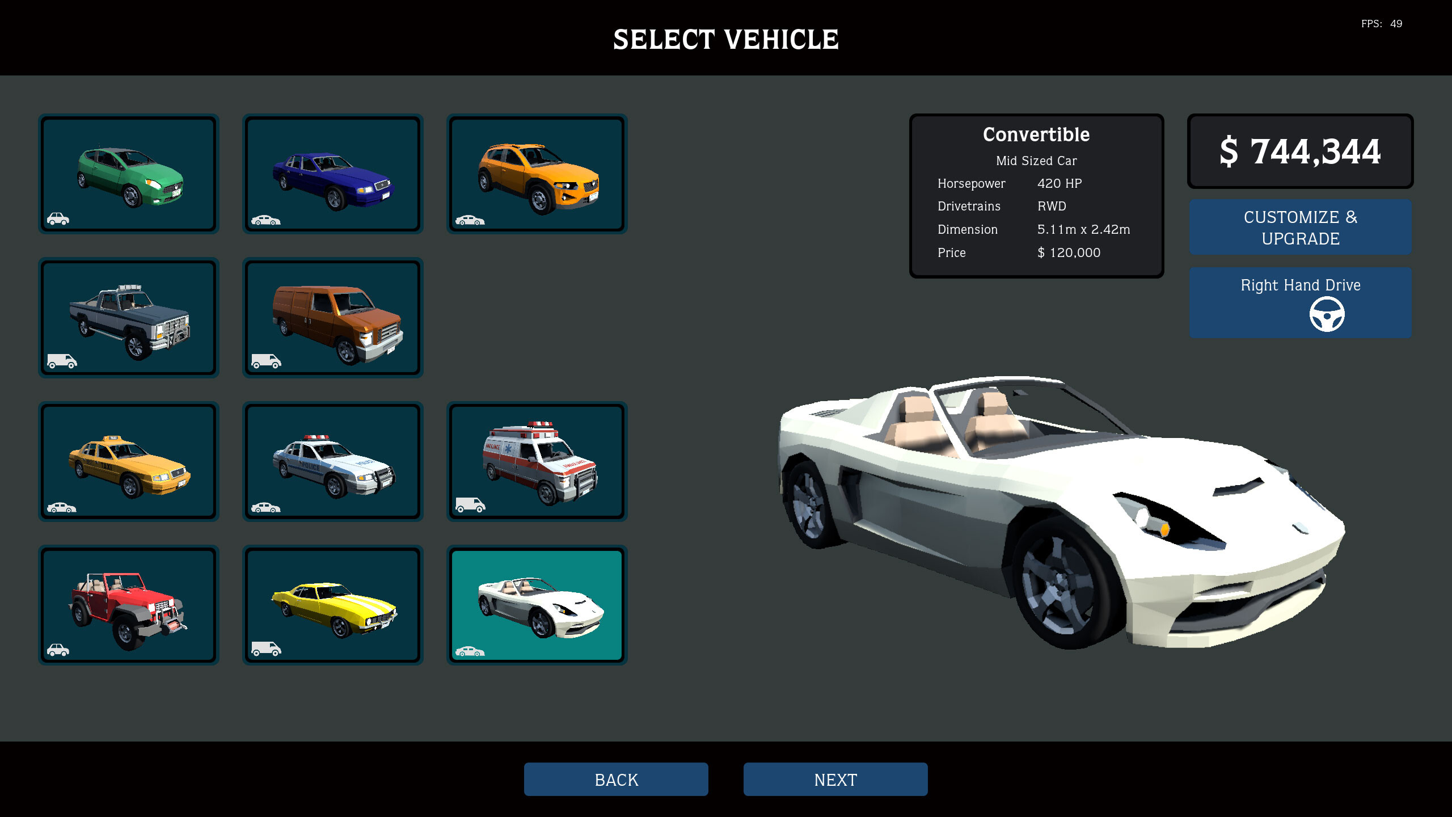Click the $ 744,344 balance display
Screen dimensions: 1452x817
coord(1299,151)
